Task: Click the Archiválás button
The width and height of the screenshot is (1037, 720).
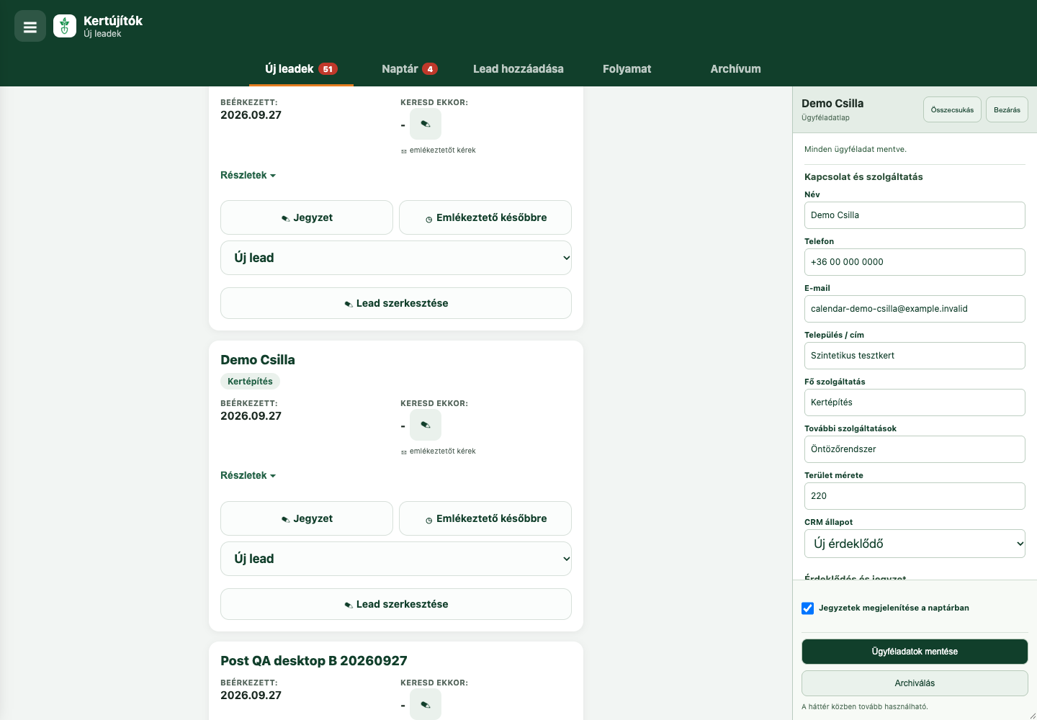Action: [915, 683]
